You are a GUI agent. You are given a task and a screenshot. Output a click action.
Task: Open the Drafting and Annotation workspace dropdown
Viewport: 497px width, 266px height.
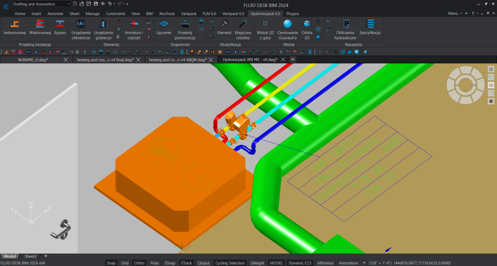[41, 4]
